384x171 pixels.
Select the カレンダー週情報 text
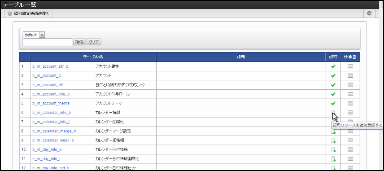[109, 140]
